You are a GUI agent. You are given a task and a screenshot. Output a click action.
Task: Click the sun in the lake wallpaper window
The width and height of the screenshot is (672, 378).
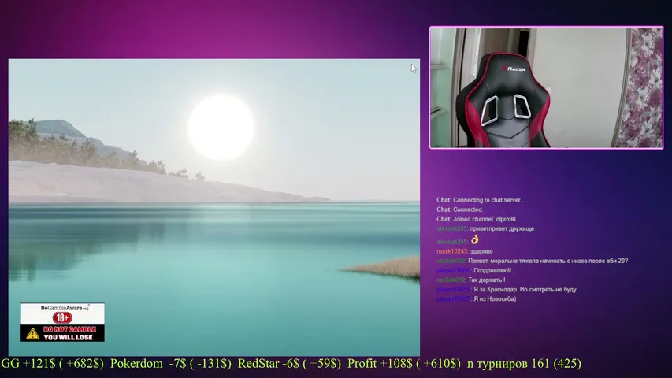click(221, 128)
